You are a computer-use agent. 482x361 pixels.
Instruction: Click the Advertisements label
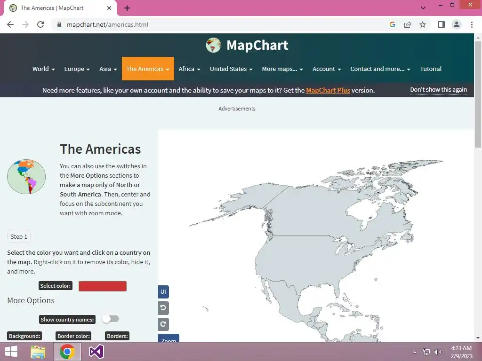[x=237, y=109]
